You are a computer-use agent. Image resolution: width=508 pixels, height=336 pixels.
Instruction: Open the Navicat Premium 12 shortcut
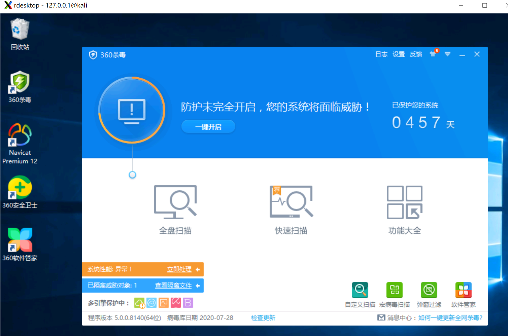(x=20, y=144)
